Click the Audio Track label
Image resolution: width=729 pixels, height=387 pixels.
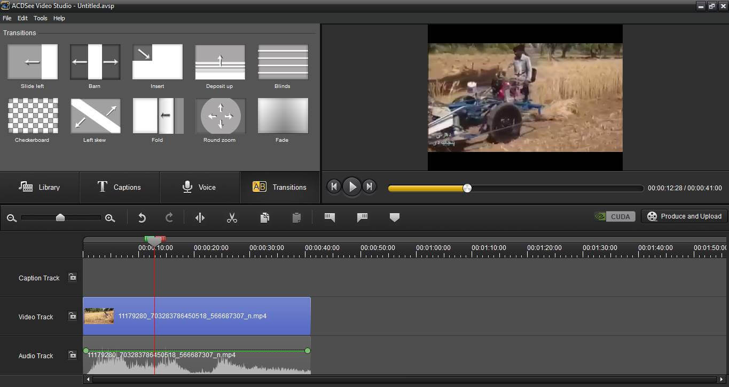(36, 356)
